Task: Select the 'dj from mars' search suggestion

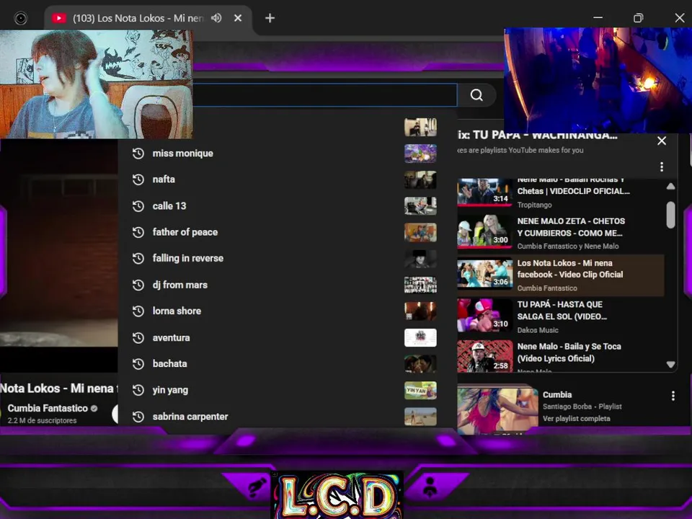Action: coord(287,285)
